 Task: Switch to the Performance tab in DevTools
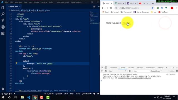pyautogui.click(x=150, y=67)
